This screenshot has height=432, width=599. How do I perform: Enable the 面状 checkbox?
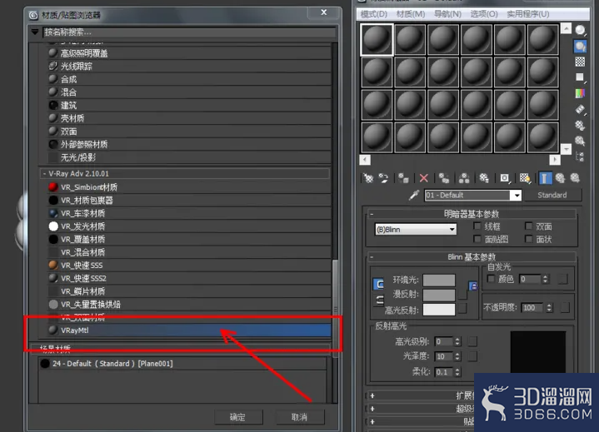click(x=528, y=239)
